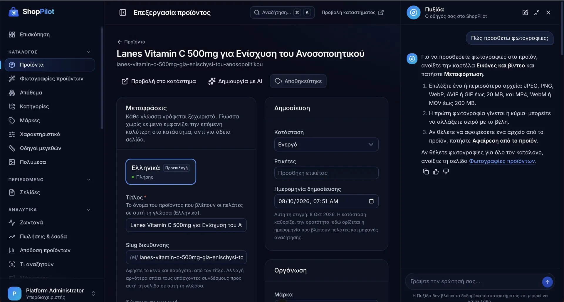Click the ShopPilot logo icon
Screen dimensions: 564x302
point(14,12)
